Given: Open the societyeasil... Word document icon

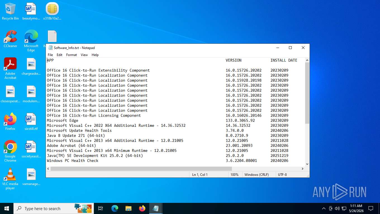Looking at the screenshot, I should click(x=31, y=149).
